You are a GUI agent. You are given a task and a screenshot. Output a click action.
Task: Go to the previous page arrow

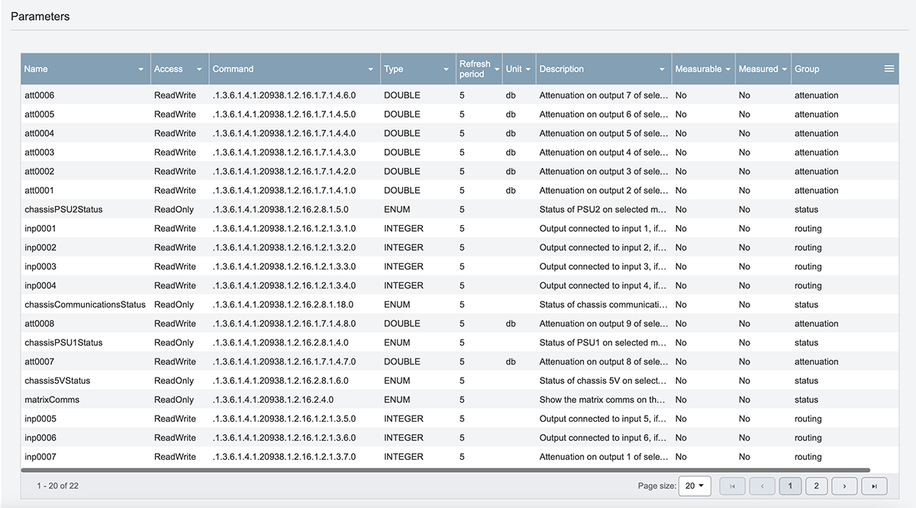pyautogui.click(x=762, y=486)
